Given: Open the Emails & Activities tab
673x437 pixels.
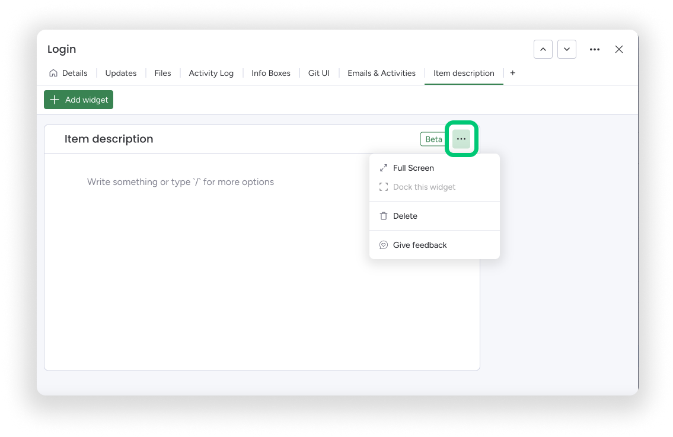Looking at the screenshot, I should click(x=381, y=73).
